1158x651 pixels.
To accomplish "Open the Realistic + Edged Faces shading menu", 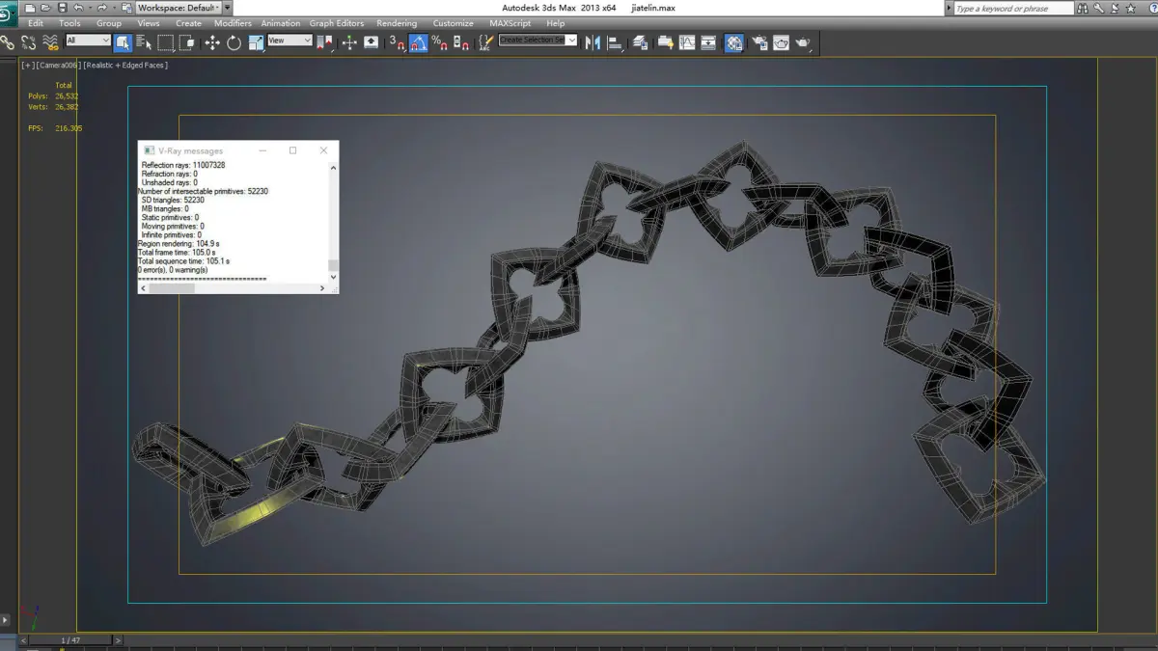I will (125, 66).
